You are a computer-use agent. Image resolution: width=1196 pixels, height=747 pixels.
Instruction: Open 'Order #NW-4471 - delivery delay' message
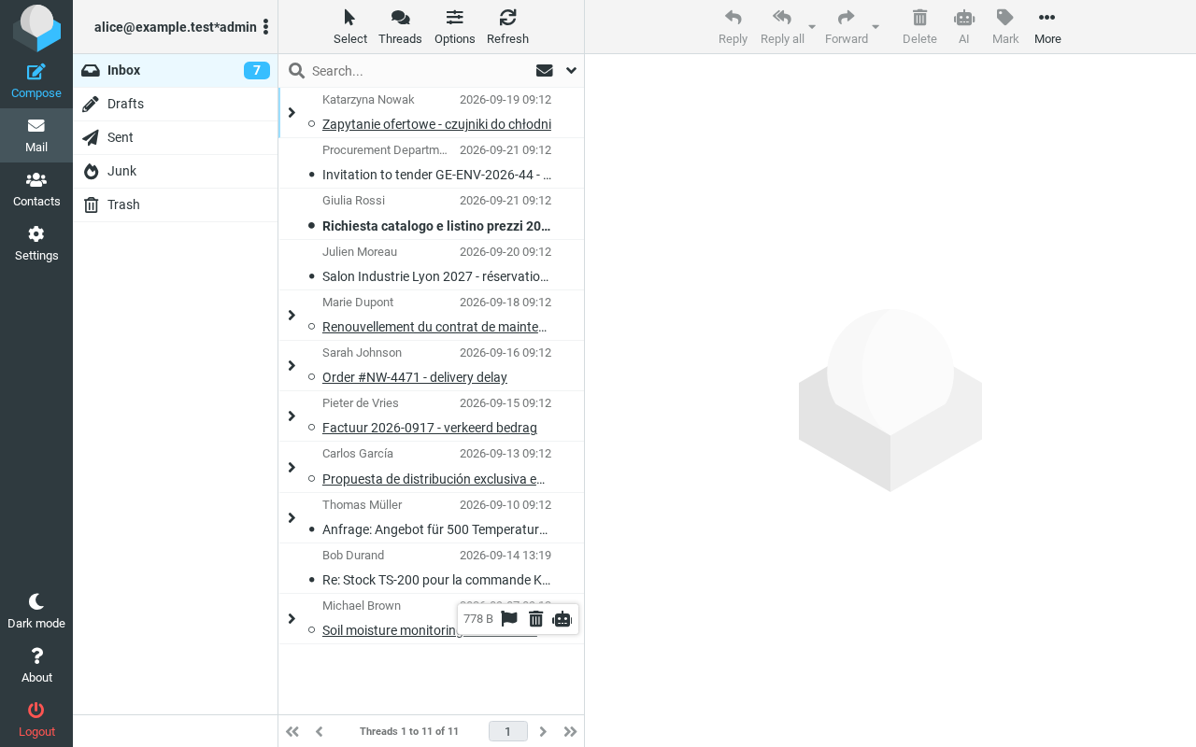[415, 377]
